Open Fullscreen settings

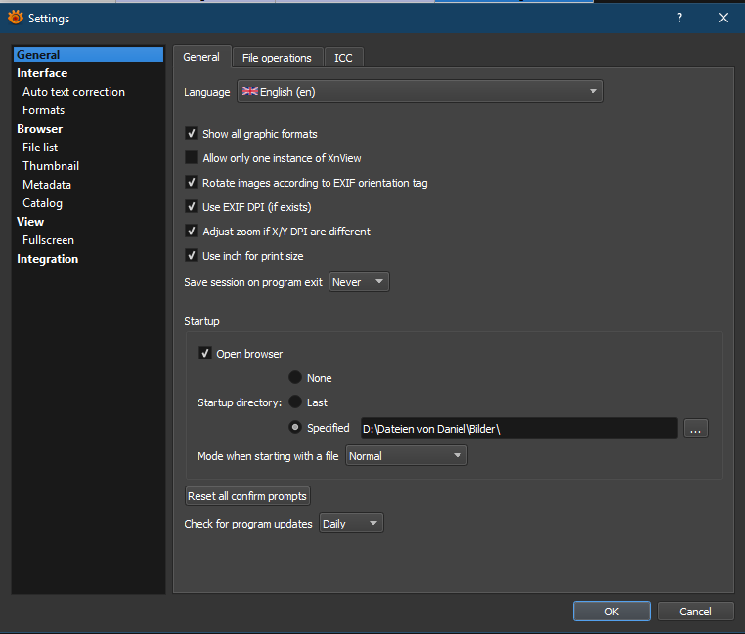[49, 240]
